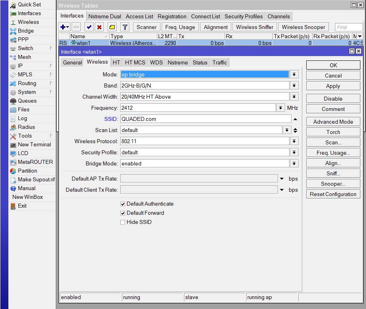Screen dimensions: 366x309
Task: Click the Scanner toolbar button
Action: [x=147, y=27]
